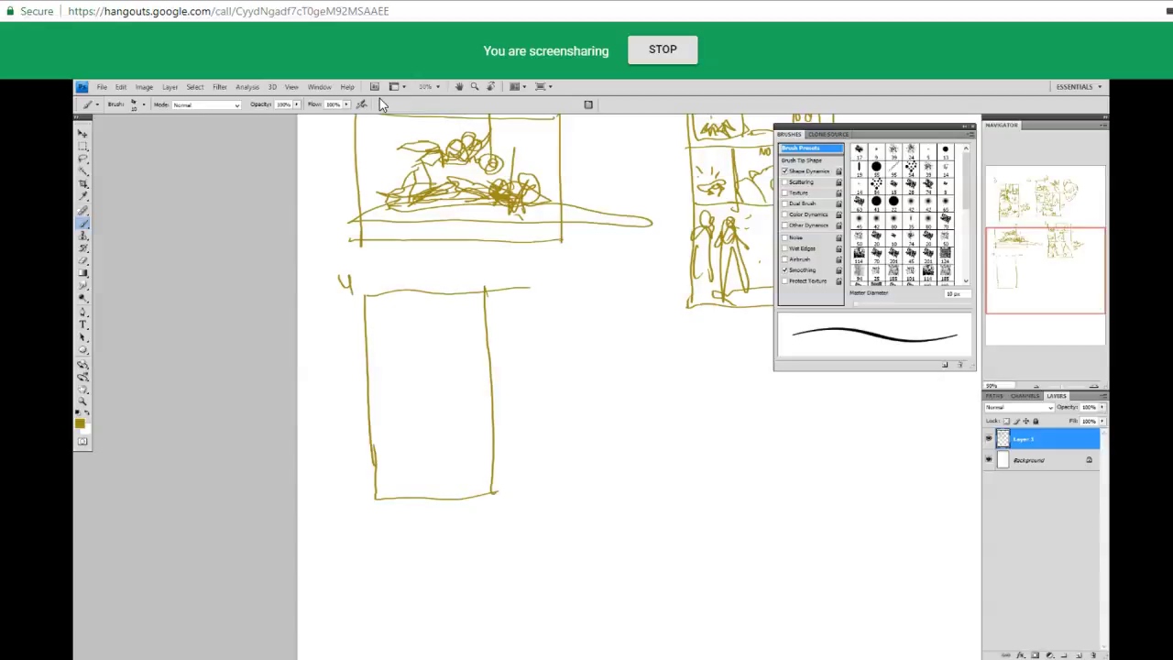1173x660 pixels.
Task: Enable the Scattering checkbox
Action: pos(785,182)
